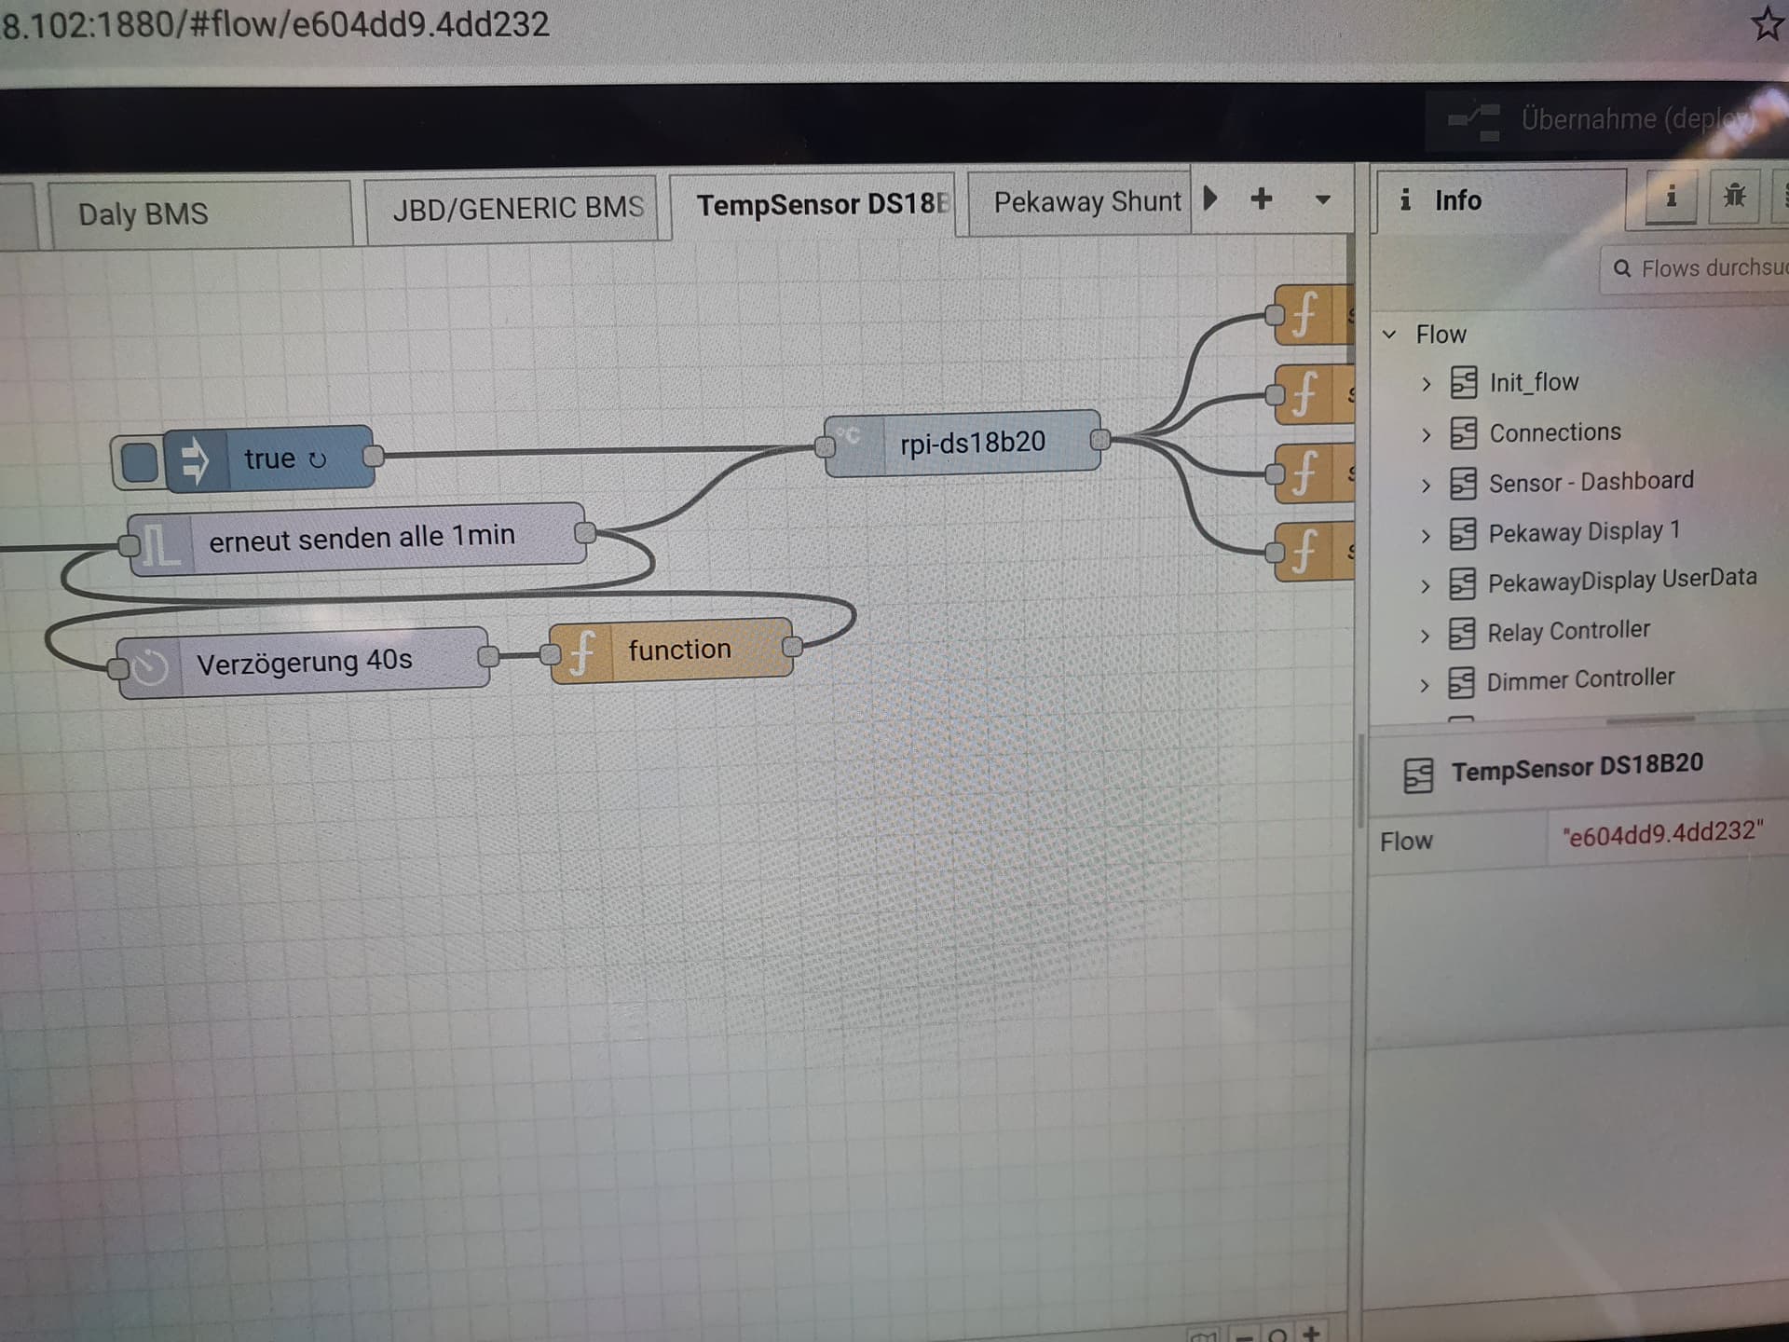Toggle the navigator map icon at bottom
1789x1342 pixels.
click(x=1204, y=1336)
